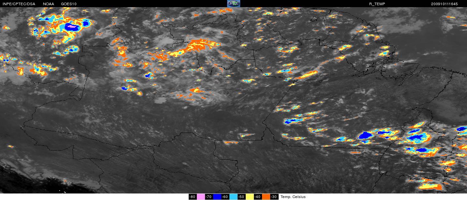Click the INPE/CPTEC/DSA header label
The height and width of the screenshot is (200, 467).
[19, 4]
